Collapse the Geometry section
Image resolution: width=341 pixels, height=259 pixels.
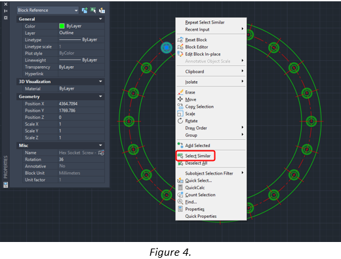100,96
